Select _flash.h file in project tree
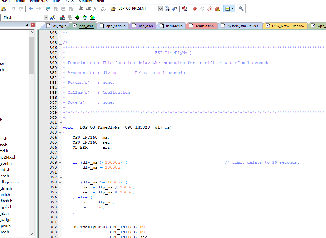 [6, 201]
